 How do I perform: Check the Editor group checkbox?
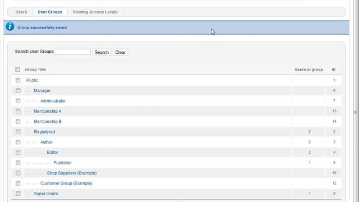(18, 152)
